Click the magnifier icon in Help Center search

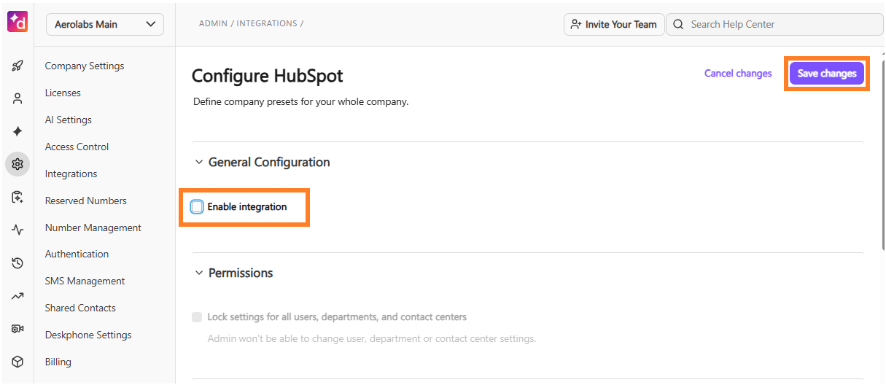pos(678,24)
